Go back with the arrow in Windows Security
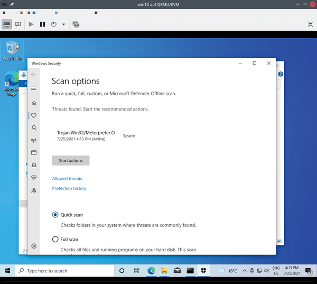This screenshot has width=317, height=284. coord(34,74)
